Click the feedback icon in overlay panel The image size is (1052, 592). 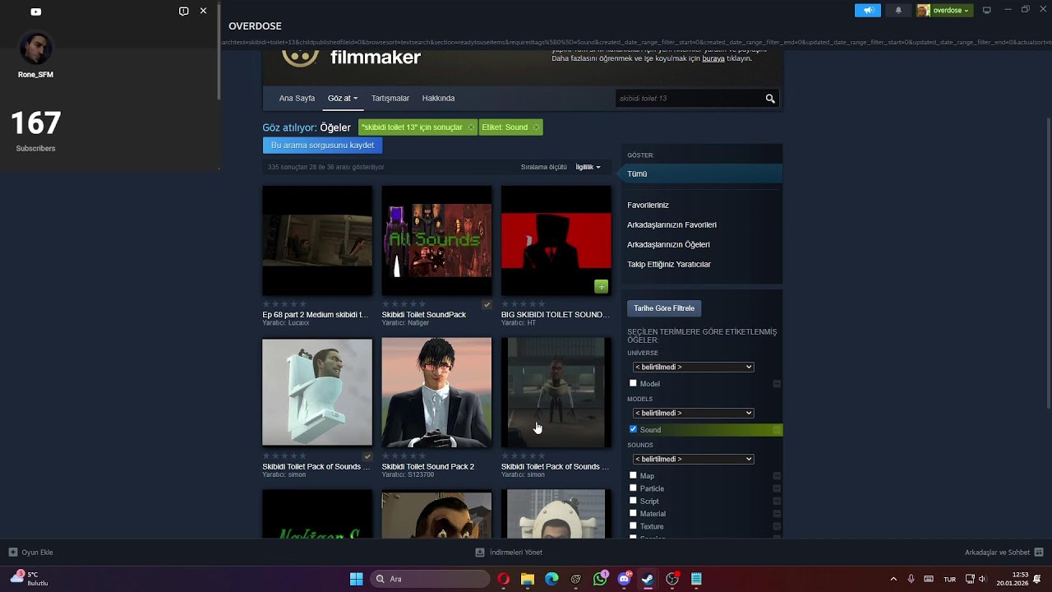(183, 12)
